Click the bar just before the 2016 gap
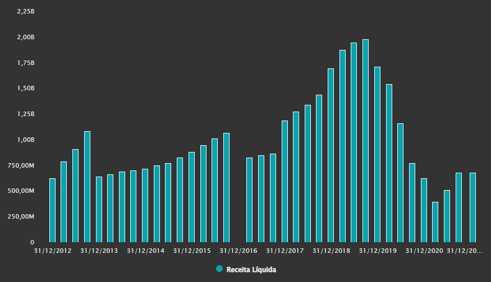Image resolution: width=491 pixels, height=282 pixels. pyautogui.click(x=226, y=188)
